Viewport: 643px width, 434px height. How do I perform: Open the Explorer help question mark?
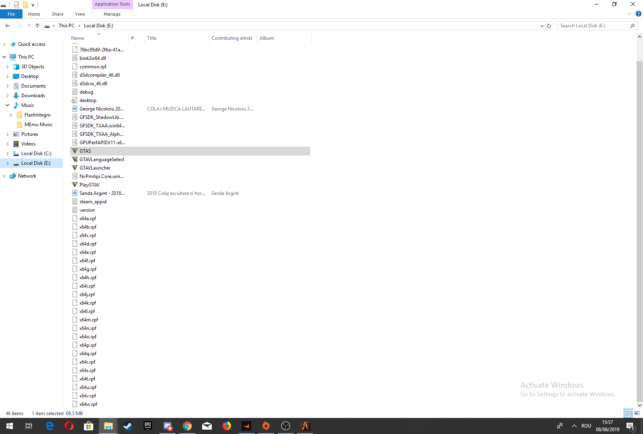[638, 14]
